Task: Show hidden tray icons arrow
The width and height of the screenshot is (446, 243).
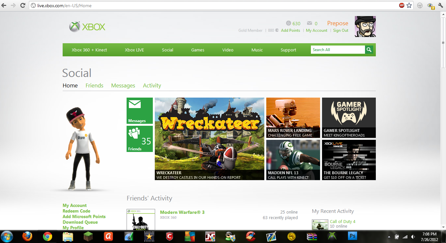Action: (x=389, y=236)
